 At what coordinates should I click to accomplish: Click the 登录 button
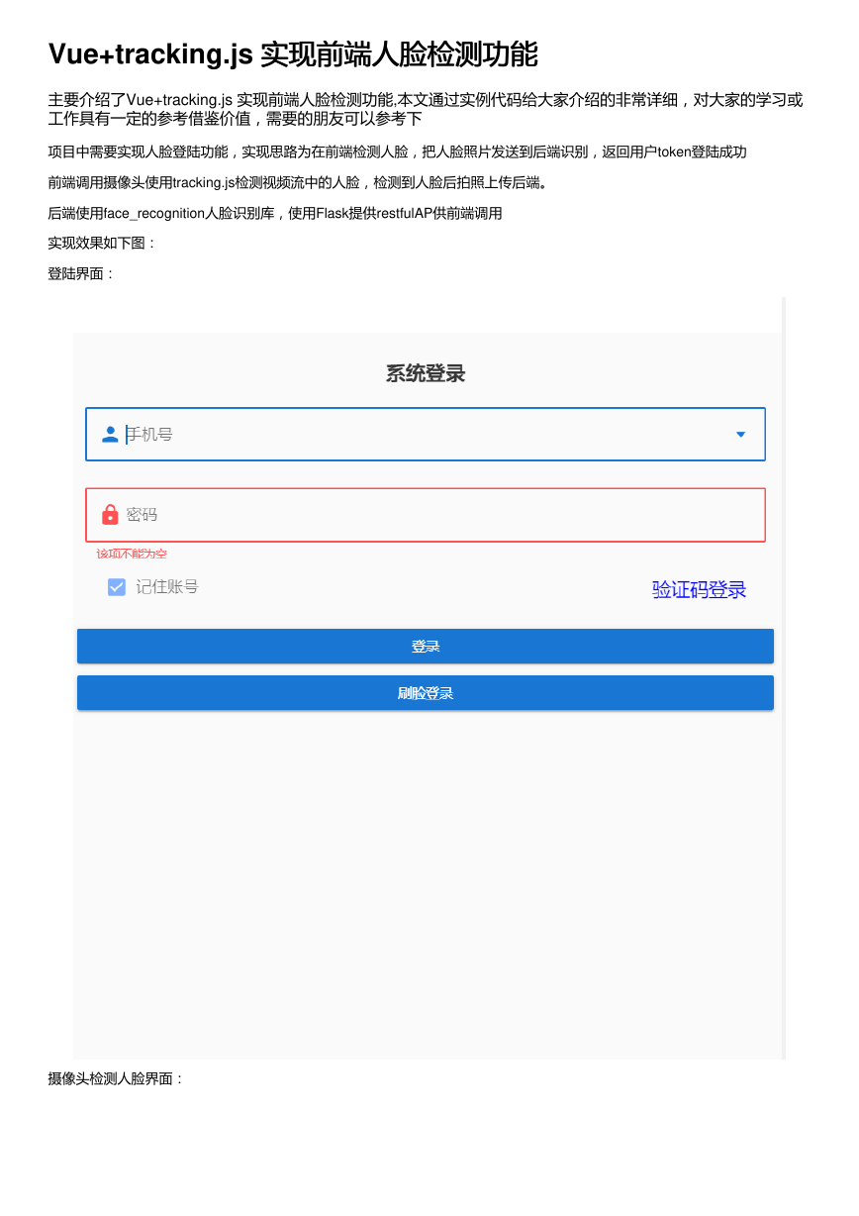426,647
